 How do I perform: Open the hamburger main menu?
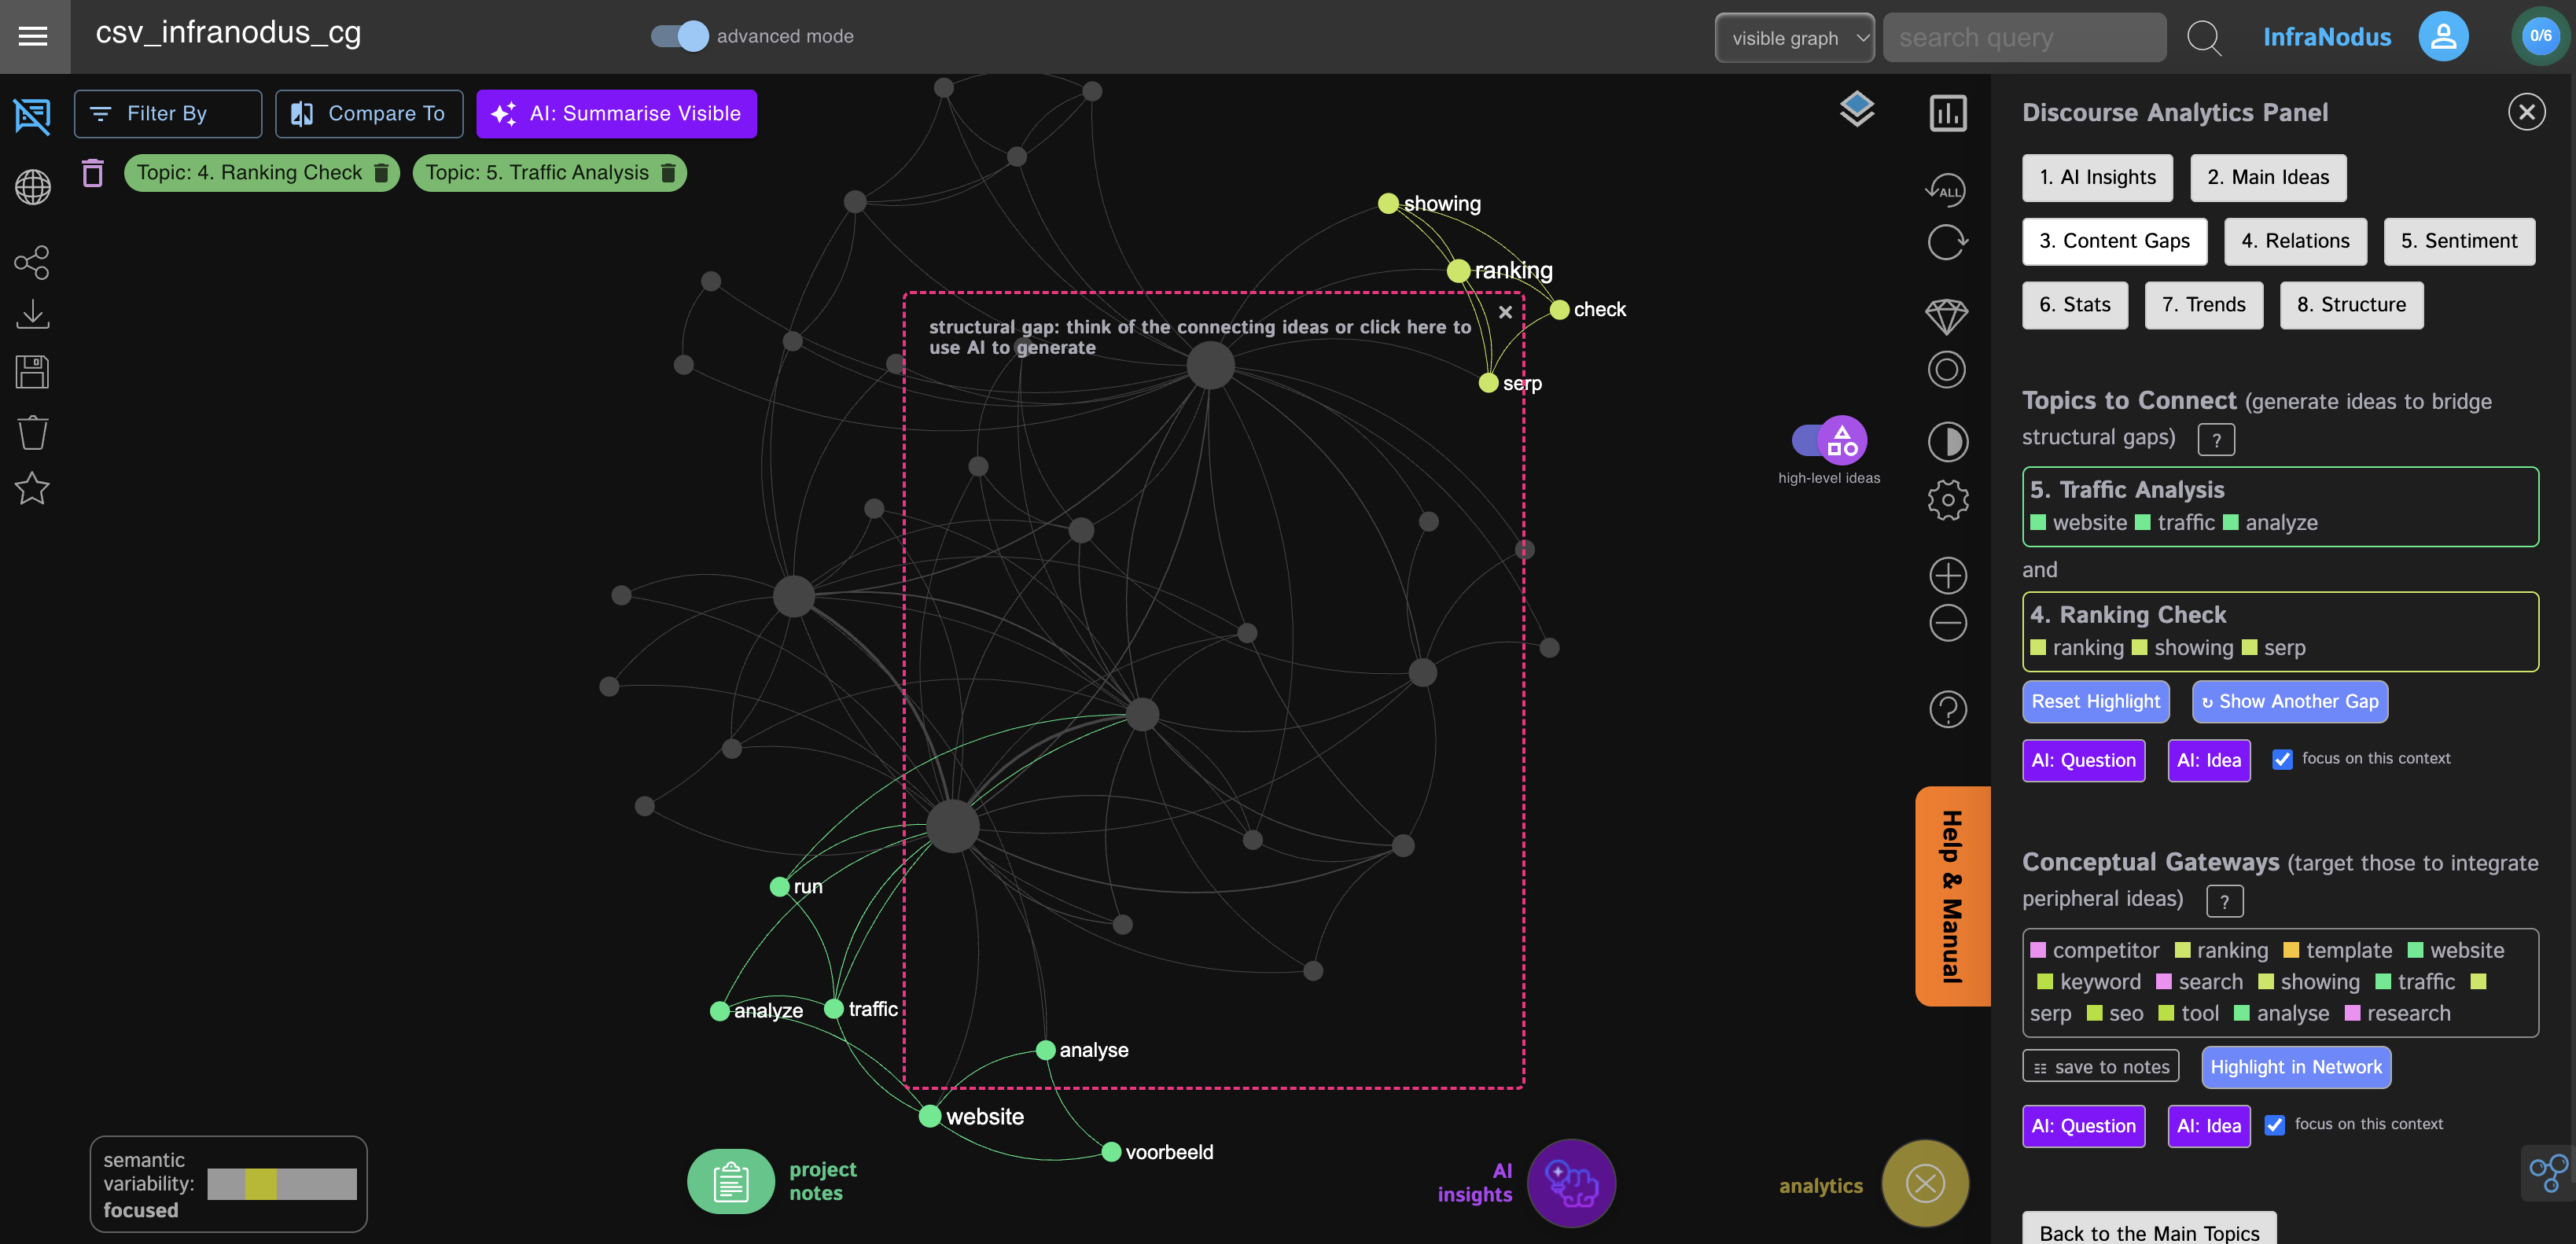pyautogui.click(x=33, y=36)
